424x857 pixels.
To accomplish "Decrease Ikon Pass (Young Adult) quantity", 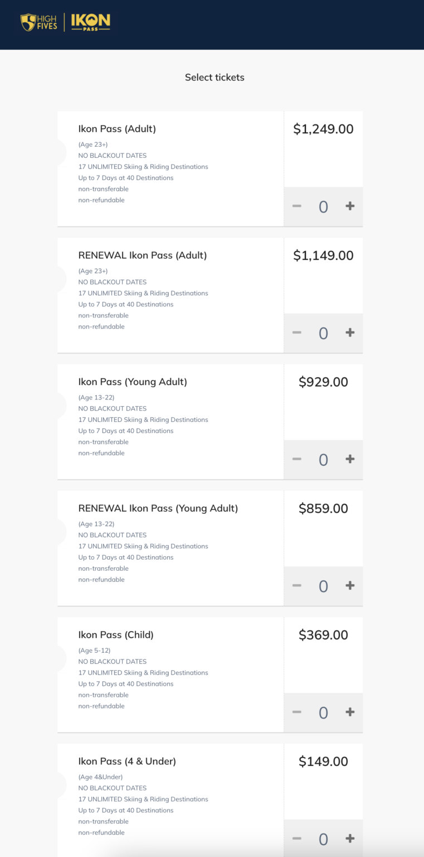I will click(x=297, y=459).
